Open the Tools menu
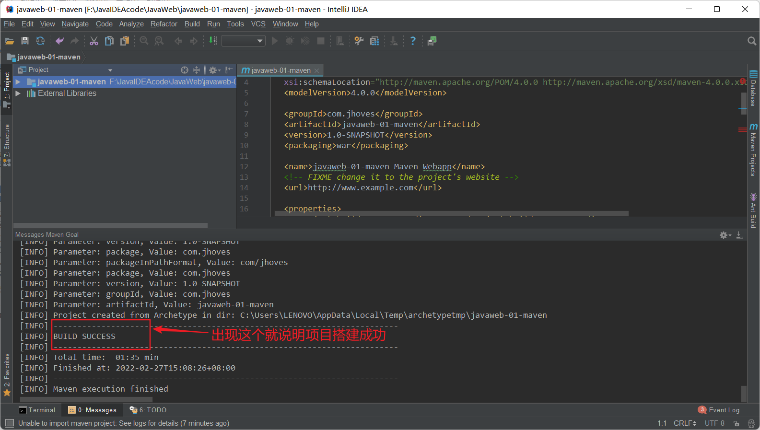The height and width of the screenshot is (430, 760). point(235,24)
